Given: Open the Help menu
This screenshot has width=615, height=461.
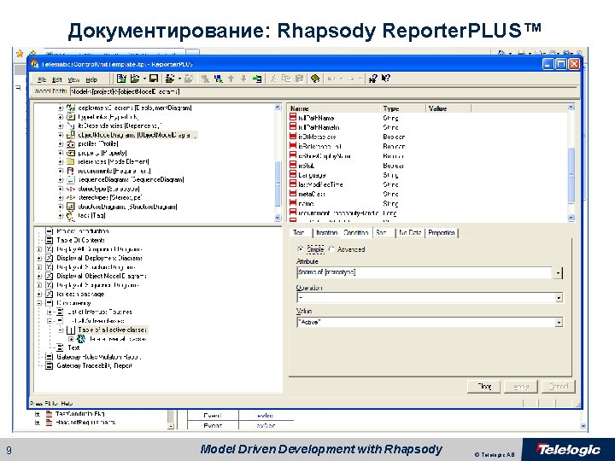Looking at the screenshot, I should pos(91,79).
